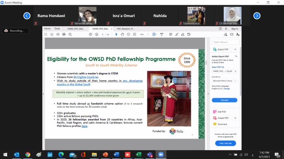Screen dimensions: 284x159
Task: Open Edit PDF tool
Action: pos(223,112)
